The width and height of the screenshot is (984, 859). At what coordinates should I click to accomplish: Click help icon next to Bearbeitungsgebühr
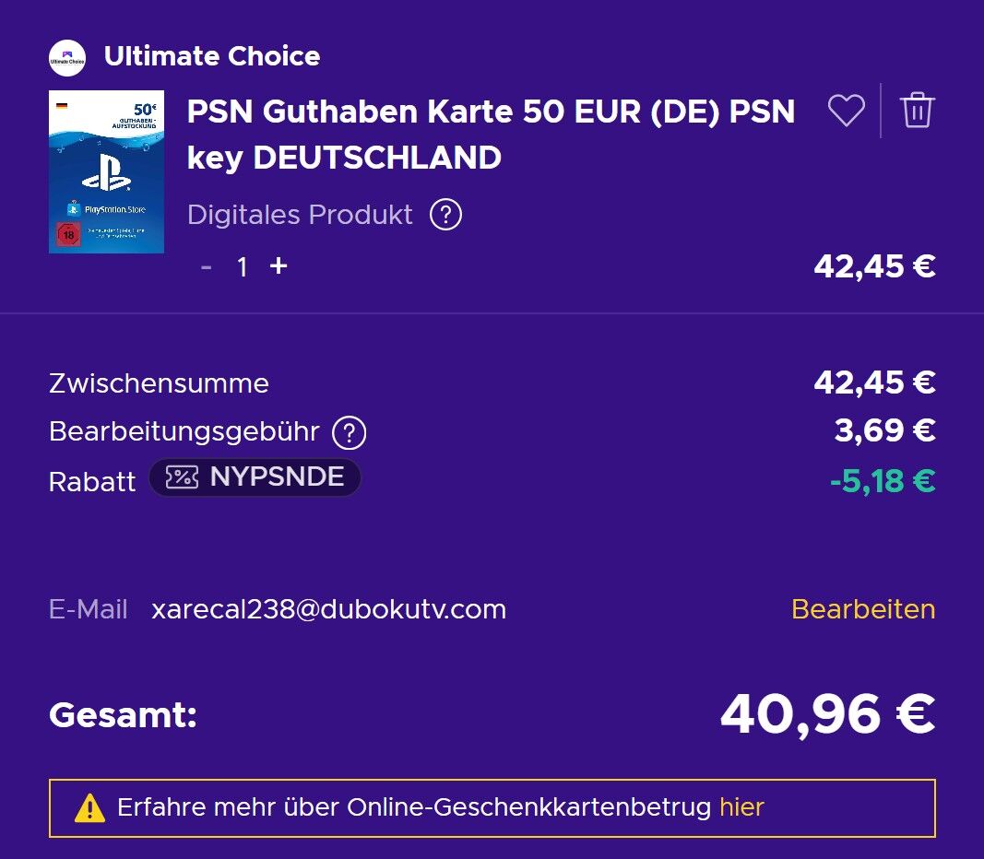(x=350, y=431)
